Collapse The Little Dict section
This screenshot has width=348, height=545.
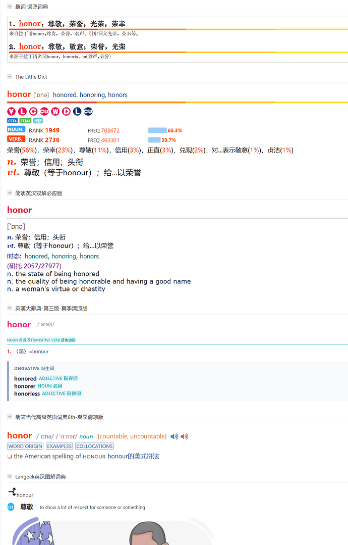[10, 77]
